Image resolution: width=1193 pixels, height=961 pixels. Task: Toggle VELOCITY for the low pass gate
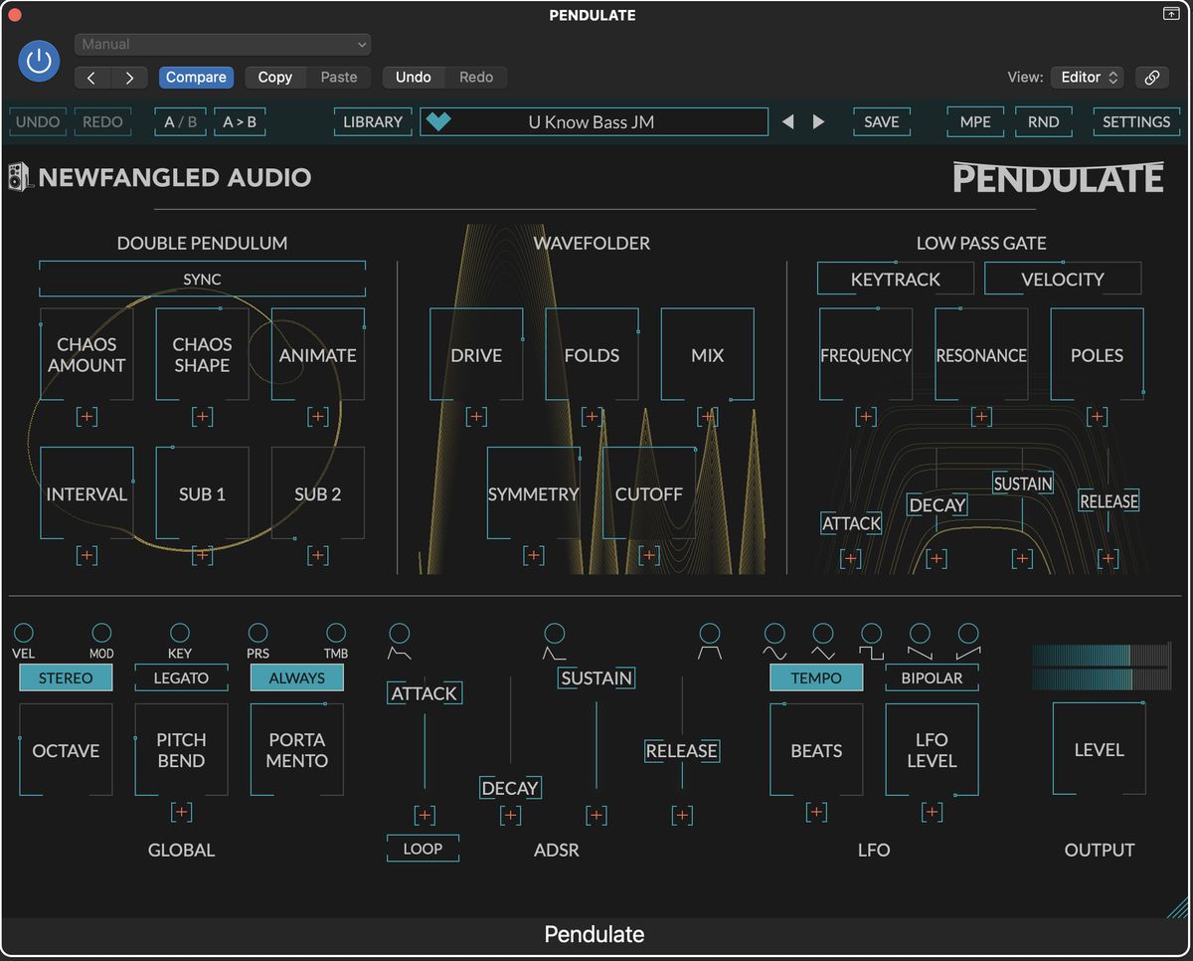click(1063, 280)
